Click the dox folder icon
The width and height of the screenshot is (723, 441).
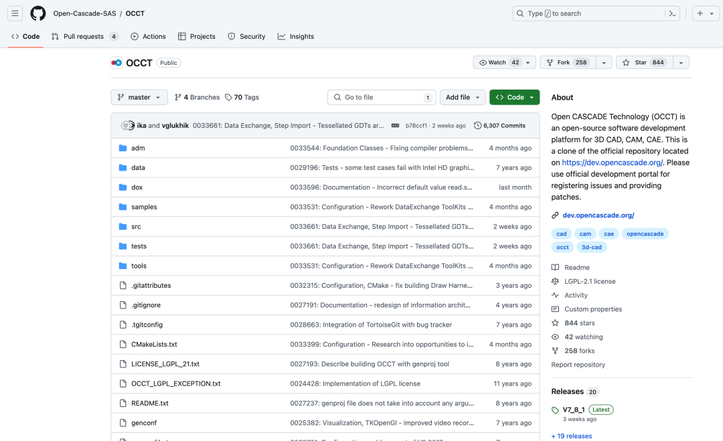123,187
